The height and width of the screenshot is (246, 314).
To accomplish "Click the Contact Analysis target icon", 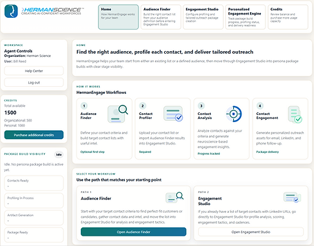I will (234, 114).
